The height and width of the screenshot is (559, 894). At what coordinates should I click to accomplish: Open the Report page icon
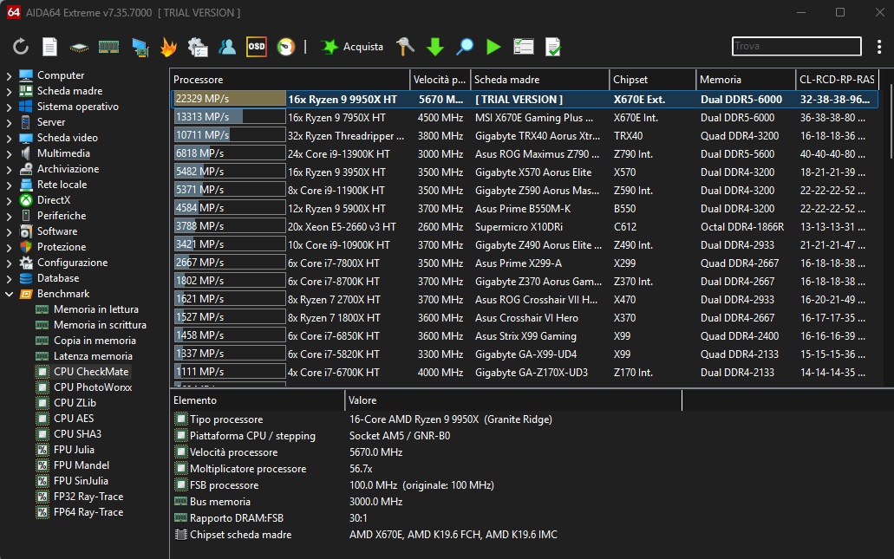pyautogui.click(x=49, y=47)
